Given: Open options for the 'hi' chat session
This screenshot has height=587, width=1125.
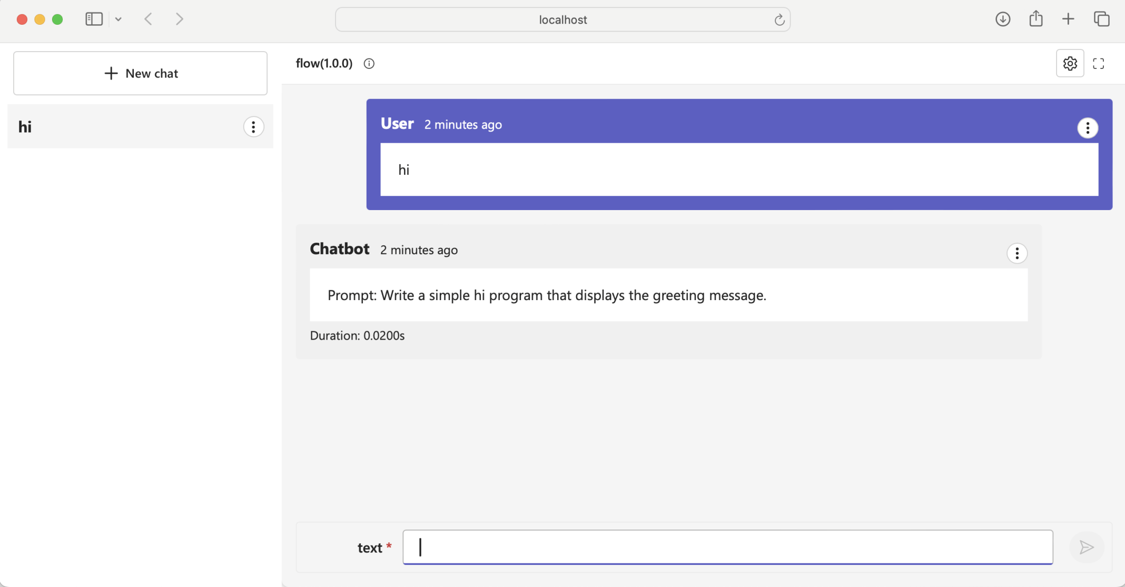Looking at the screenshot, I should pos(253,127).
